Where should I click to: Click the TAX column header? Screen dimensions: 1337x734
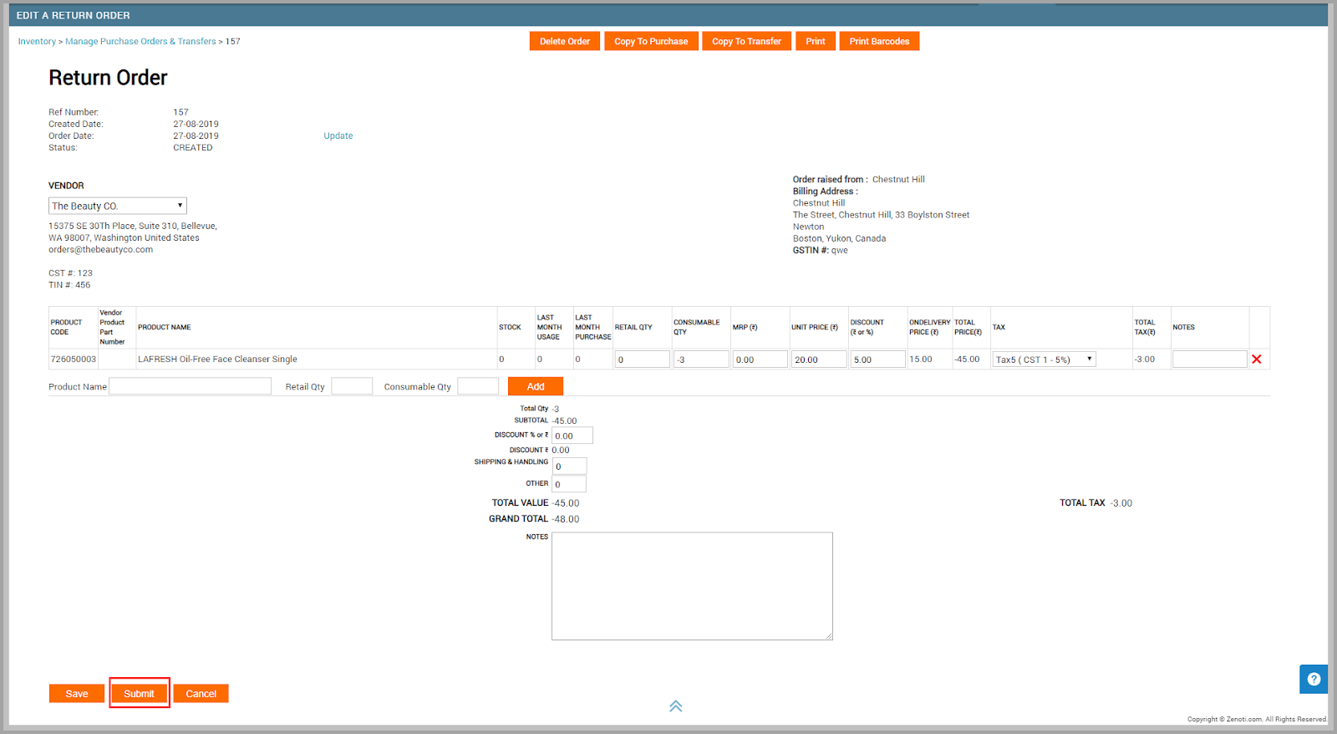pos(999,328)
